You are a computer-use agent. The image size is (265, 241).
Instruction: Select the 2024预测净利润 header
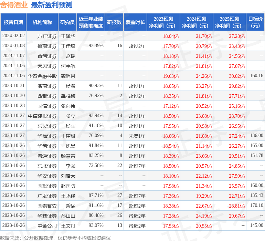point(197,22)
